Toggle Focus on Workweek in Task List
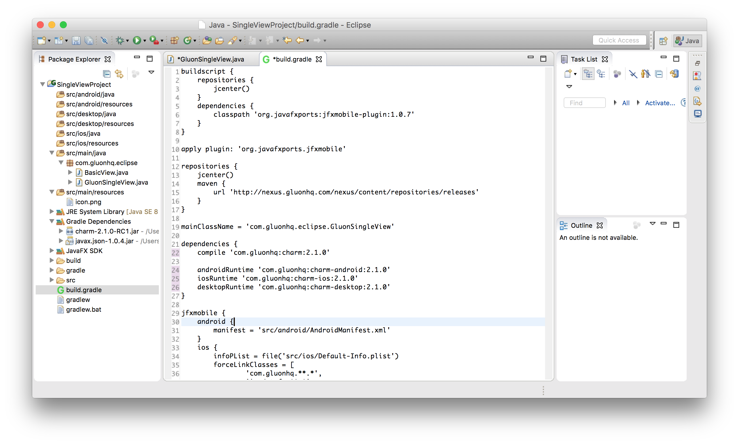 pos(617,74)
